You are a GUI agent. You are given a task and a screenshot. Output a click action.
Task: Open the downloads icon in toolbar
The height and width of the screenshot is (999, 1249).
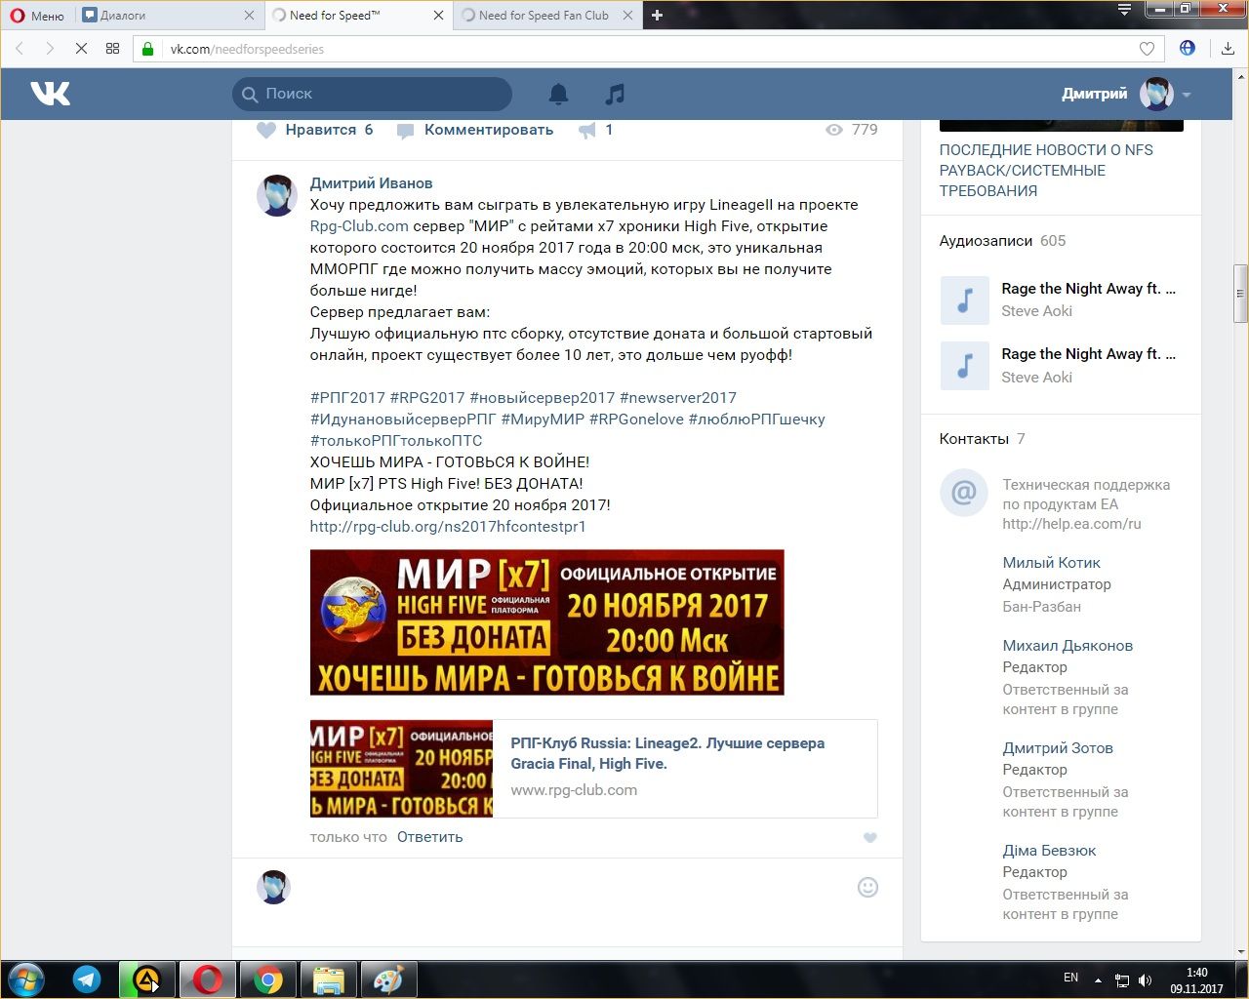pos(1228,49)
